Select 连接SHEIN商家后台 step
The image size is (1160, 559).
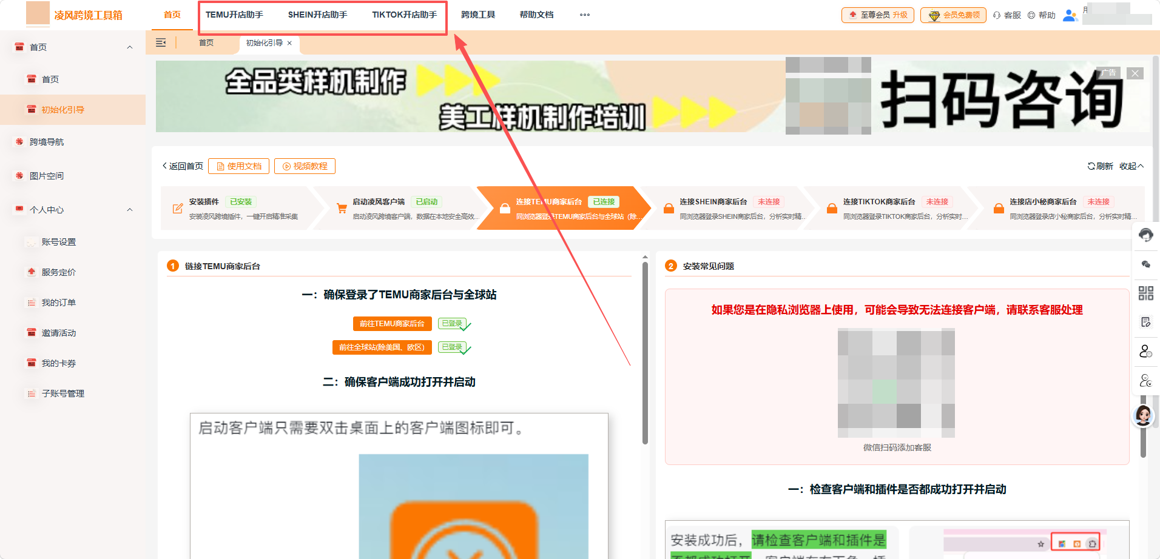[728, 208]
